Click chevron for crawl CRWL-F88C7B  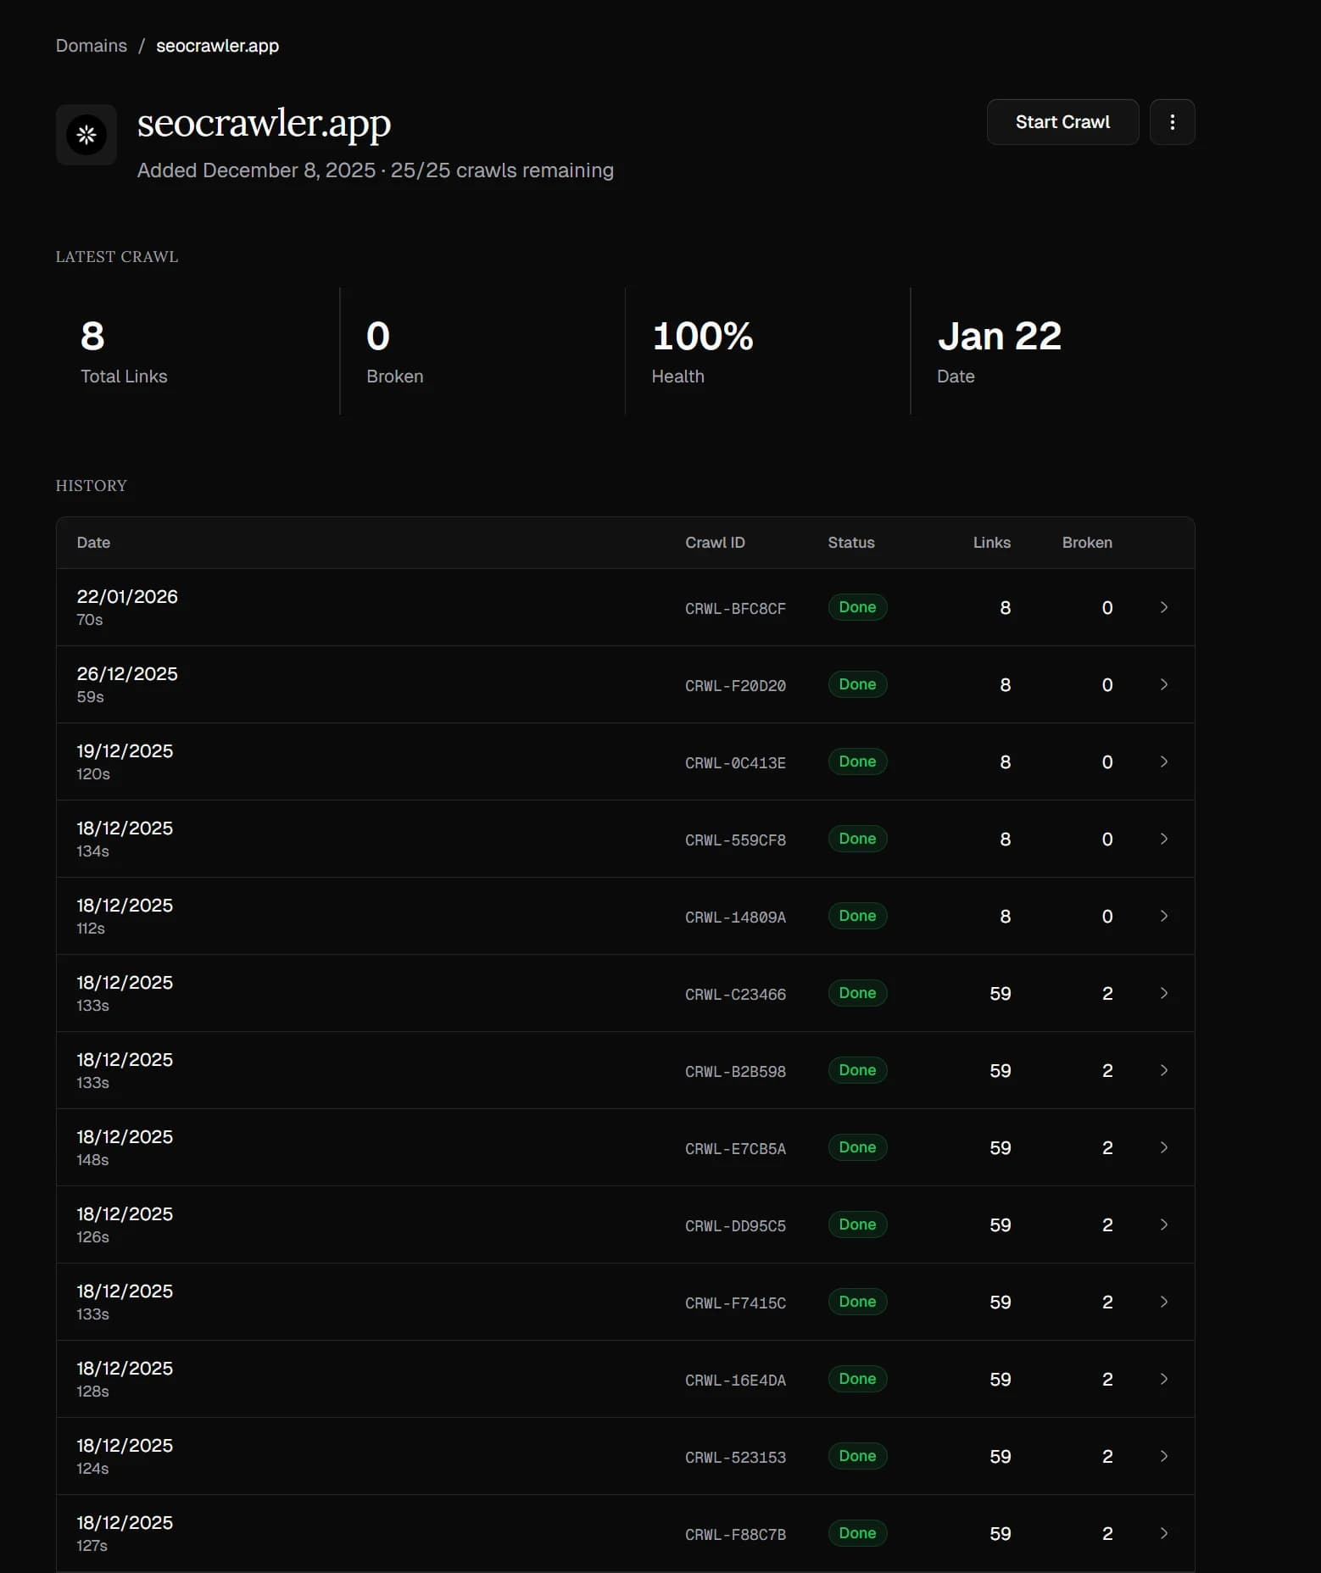click(1164, 1533)
